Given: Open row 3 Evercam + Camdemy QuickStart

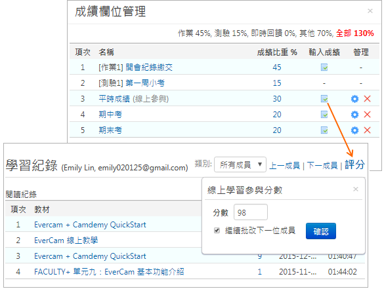Looking at the screenshot, I should [90, 256].
